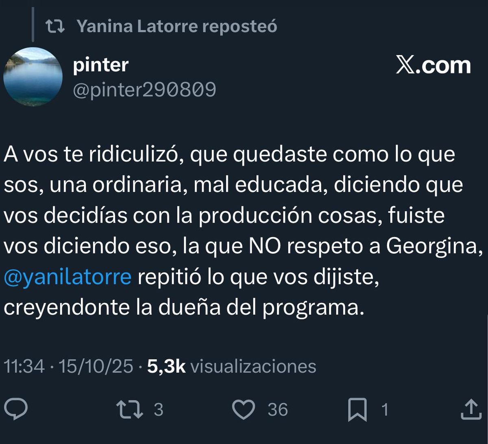Click the 15/10/25 post date

point(96,366)
